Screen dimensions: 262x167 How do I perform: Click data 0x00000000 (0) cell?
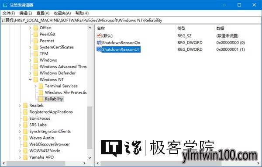click(231, 42)
